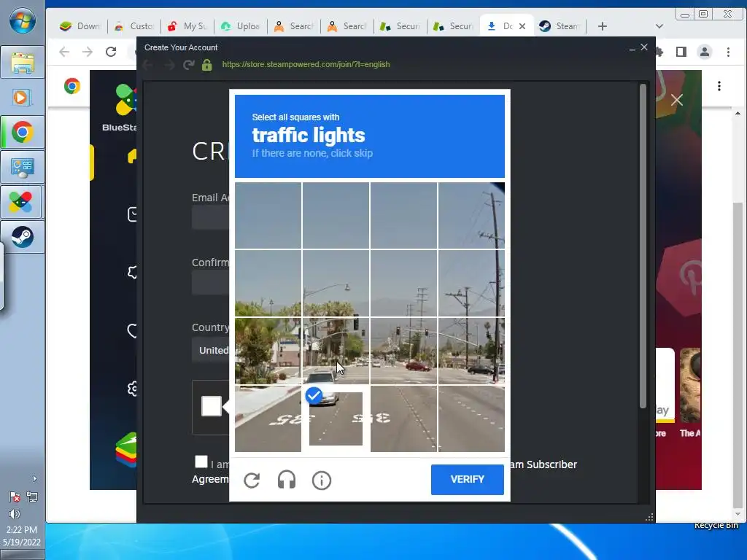Click the URL in the Create Your Account window
This screenshot has width=747, height=560.
coord(306,64)
